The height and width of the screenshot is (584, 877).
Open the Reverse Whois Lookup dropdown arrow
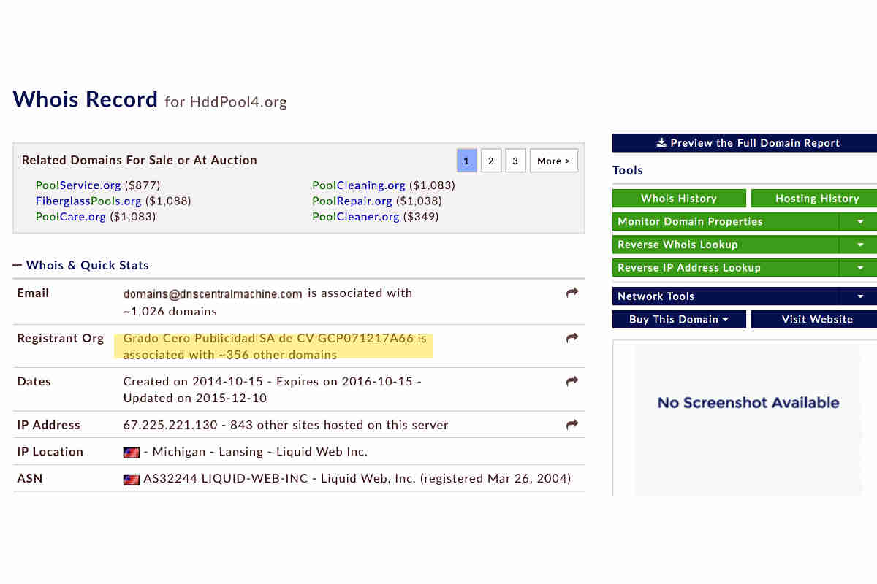click(x=860, y=245)
